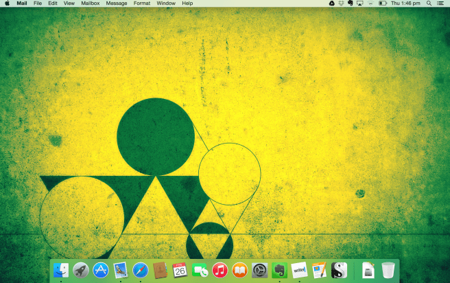Open the Window menu
The height and width of the screenshot is (283, 450).
(x=166, y=3)
